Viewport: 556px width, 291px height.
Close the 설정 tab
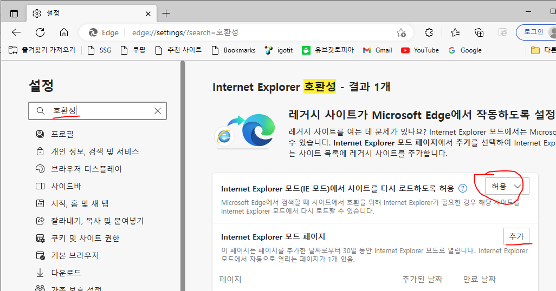tap(148, 14)
